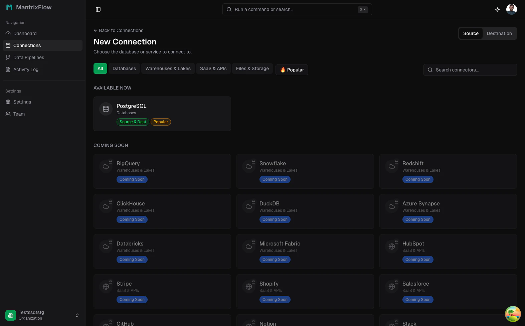Viewport: 525px width, 326px height.
Task: Filter by SaaS & APIs tab
Action: click(x=213, y=68)
